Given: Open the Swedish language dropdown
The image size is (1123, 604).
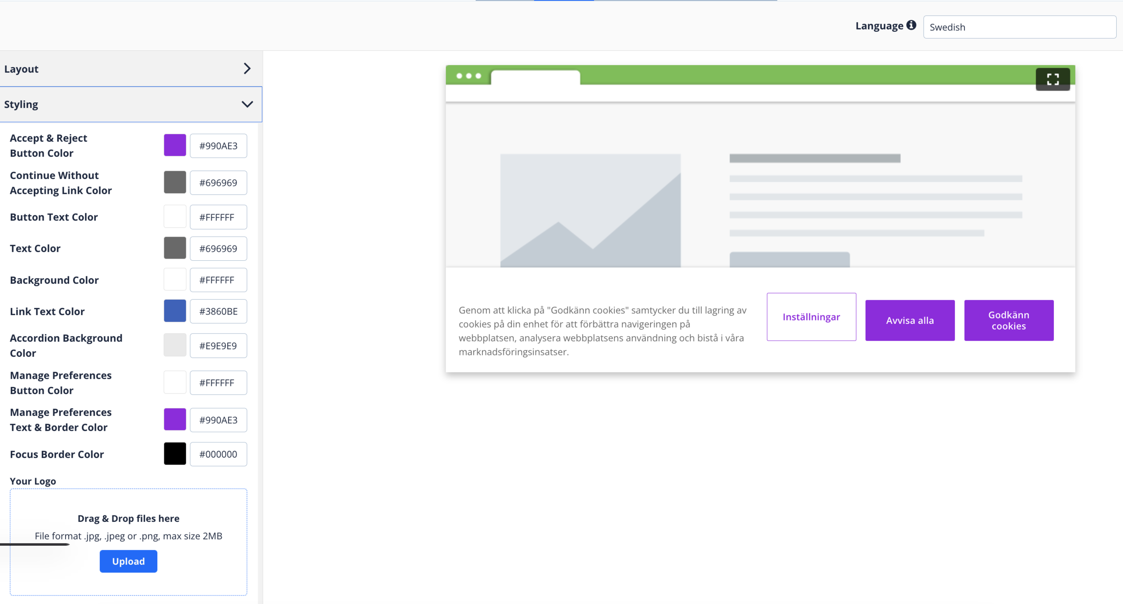Looking at the screenshot, I should click(x=1019, y=27).
